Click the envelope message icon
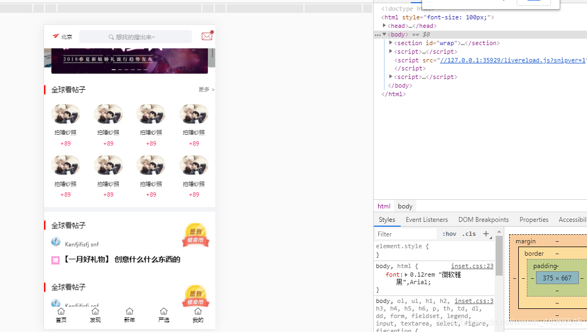Screen dimensions: 587x332 point(207,36)
